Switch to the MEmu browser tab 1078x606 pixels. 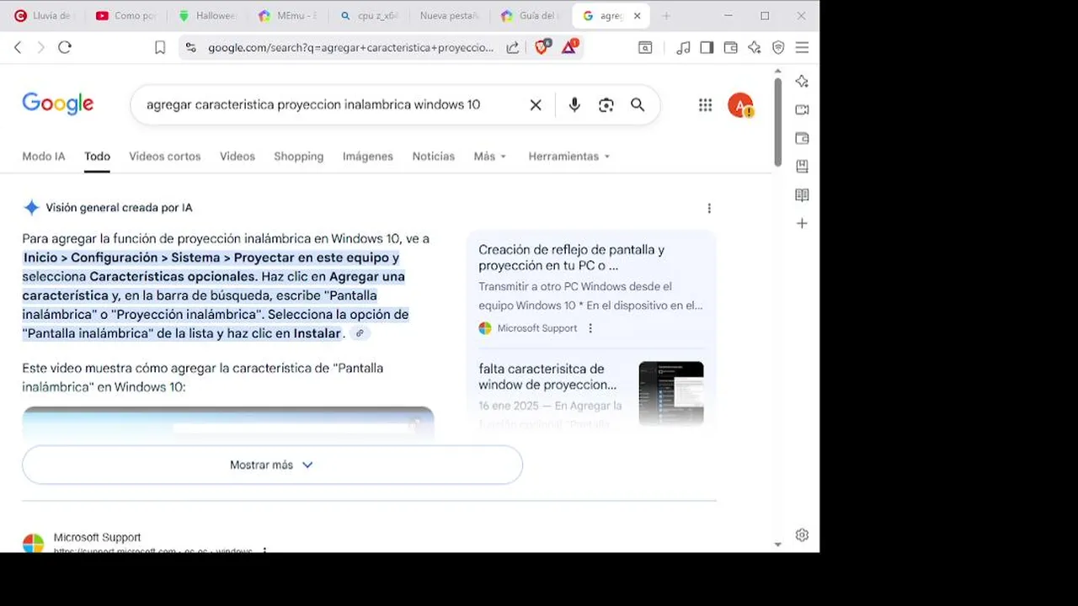(288, 16)
